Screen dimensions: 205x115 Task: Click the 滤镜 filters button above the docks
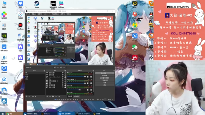click(63, 67)
